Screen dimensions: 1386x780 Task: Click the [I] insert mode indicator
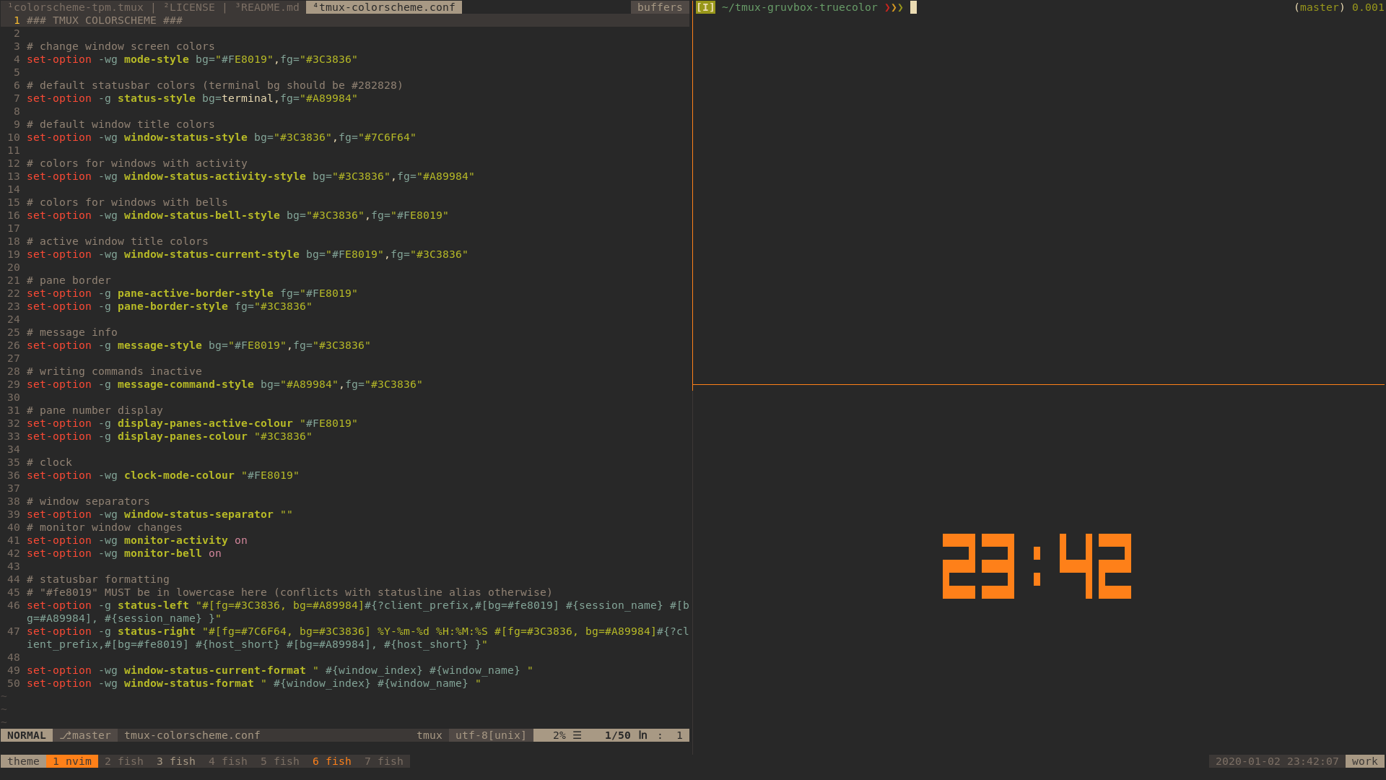705,7
